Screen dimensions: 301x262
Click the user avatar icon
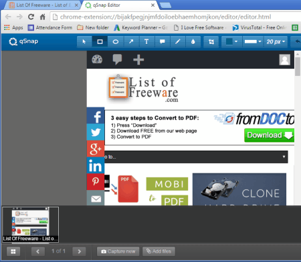[285, 59]
